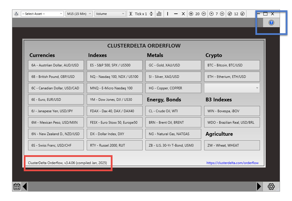
Task: Increase font size left of 12
Action: pos(230,14)
